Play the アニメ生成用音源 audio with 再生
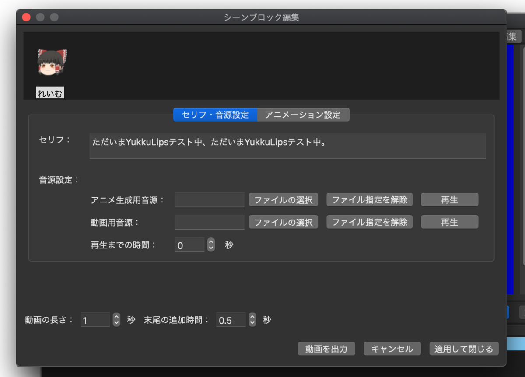Viewport: 525px width, 377px height. pyautogui.click(x=449, y=199)
